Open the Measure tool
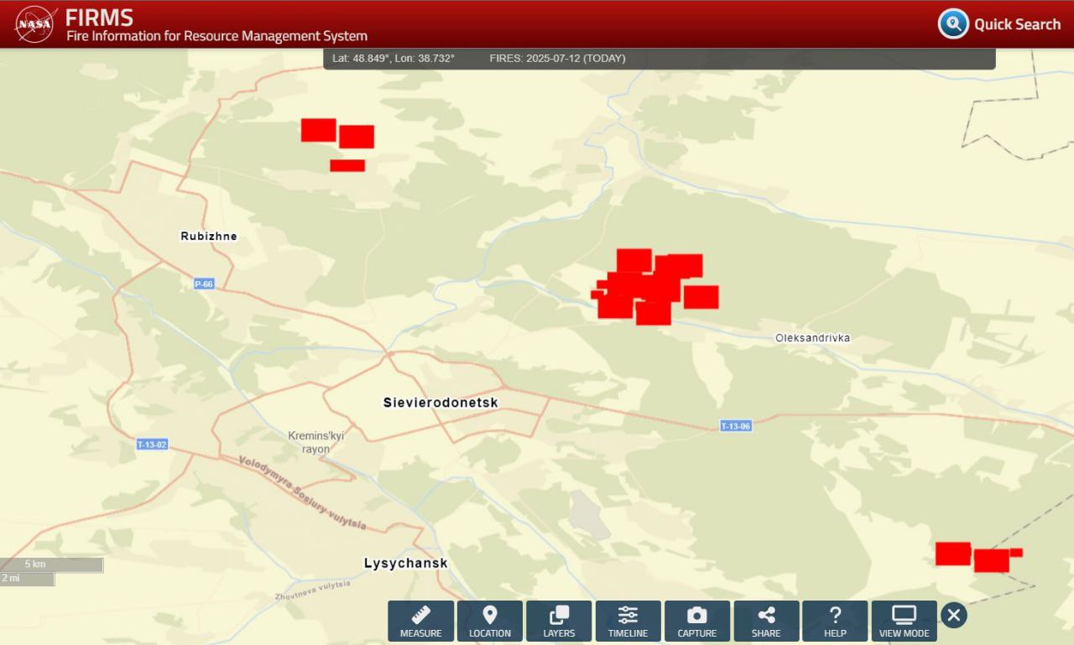 pos(420,621)
